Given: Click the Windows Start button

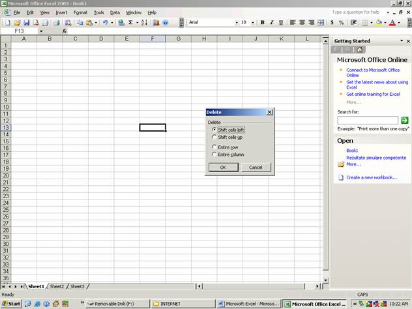Looking at the screenshot, I should pyautogui.click(x=11, y=304).
